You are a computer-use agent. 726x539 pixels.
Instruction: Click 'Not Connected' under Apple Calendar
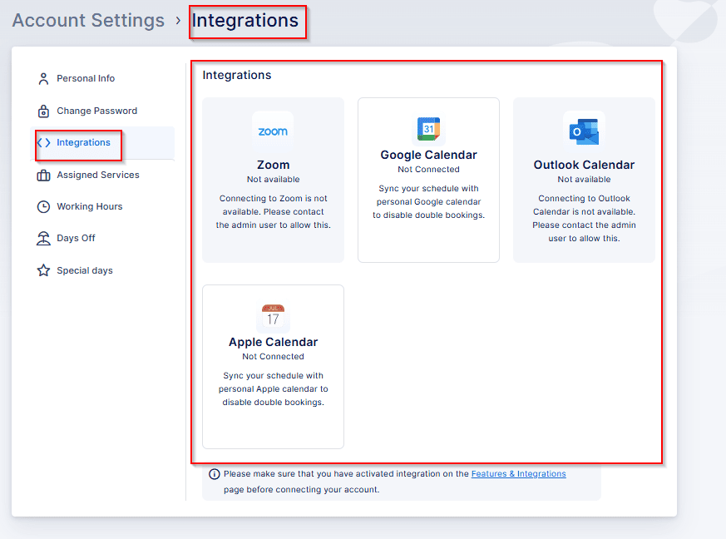pos(273,357)
